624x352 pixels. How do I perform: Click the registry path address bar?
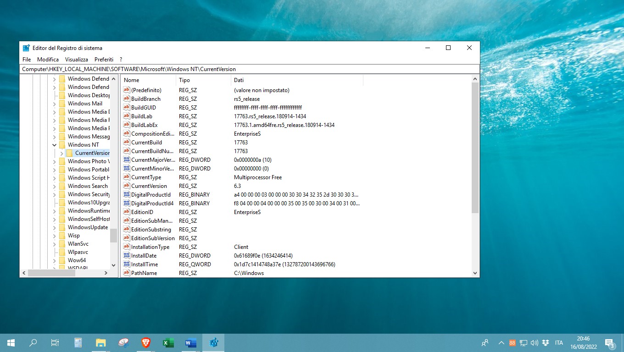250,69
